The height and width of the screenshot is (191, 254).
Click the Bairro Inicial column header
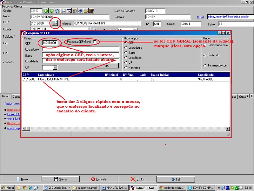(160, 75)
